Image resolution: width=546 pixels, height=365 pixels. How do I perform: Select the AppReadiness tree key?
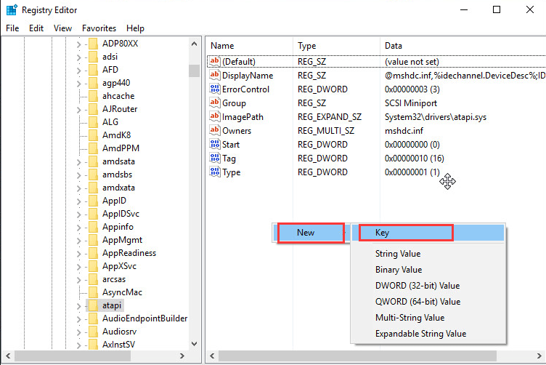[129, 253]
